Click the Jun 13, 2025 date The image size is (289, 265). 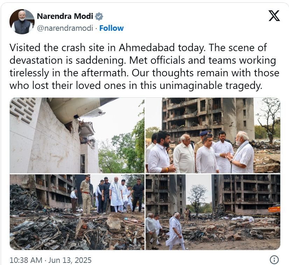coord(70,260)
